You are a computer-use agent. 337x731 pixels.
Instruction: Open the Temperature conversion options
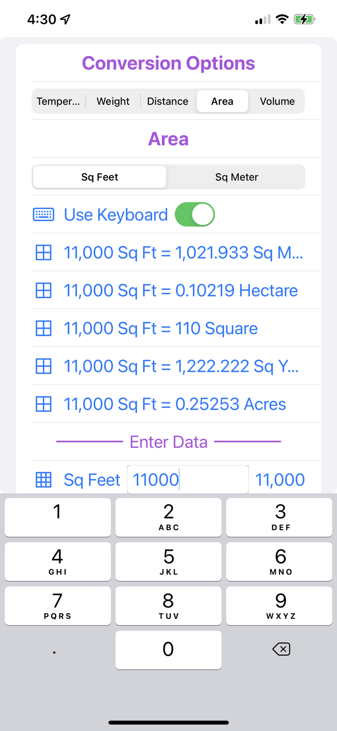pyautogui.click(x=58, y=101)
